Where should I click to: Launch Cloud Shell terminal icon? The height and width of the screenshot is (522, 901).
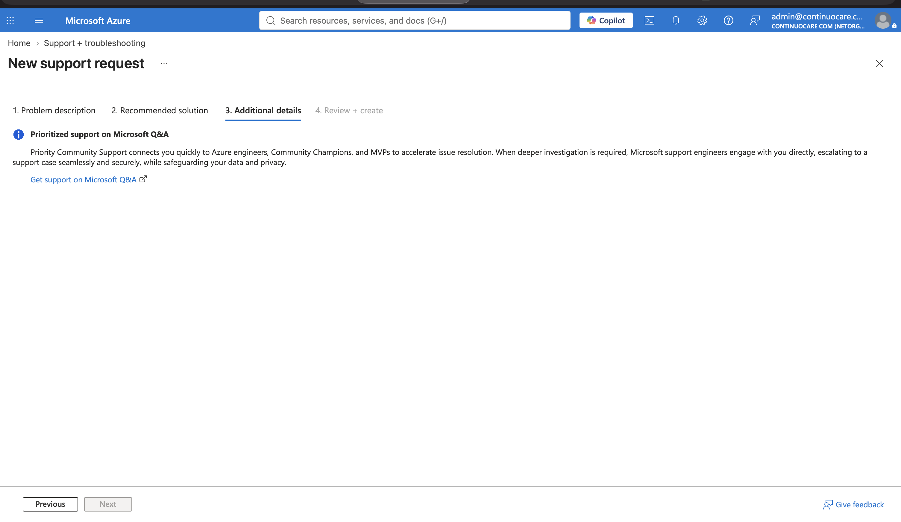(649, 20)
